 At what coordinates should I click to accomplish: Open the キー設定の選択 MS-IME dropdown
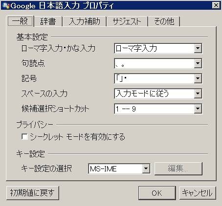[119, 169]
